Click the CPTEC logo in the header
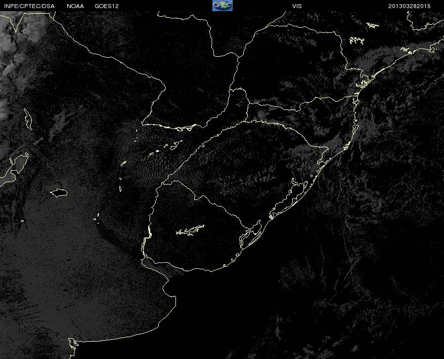 (223, 6)
